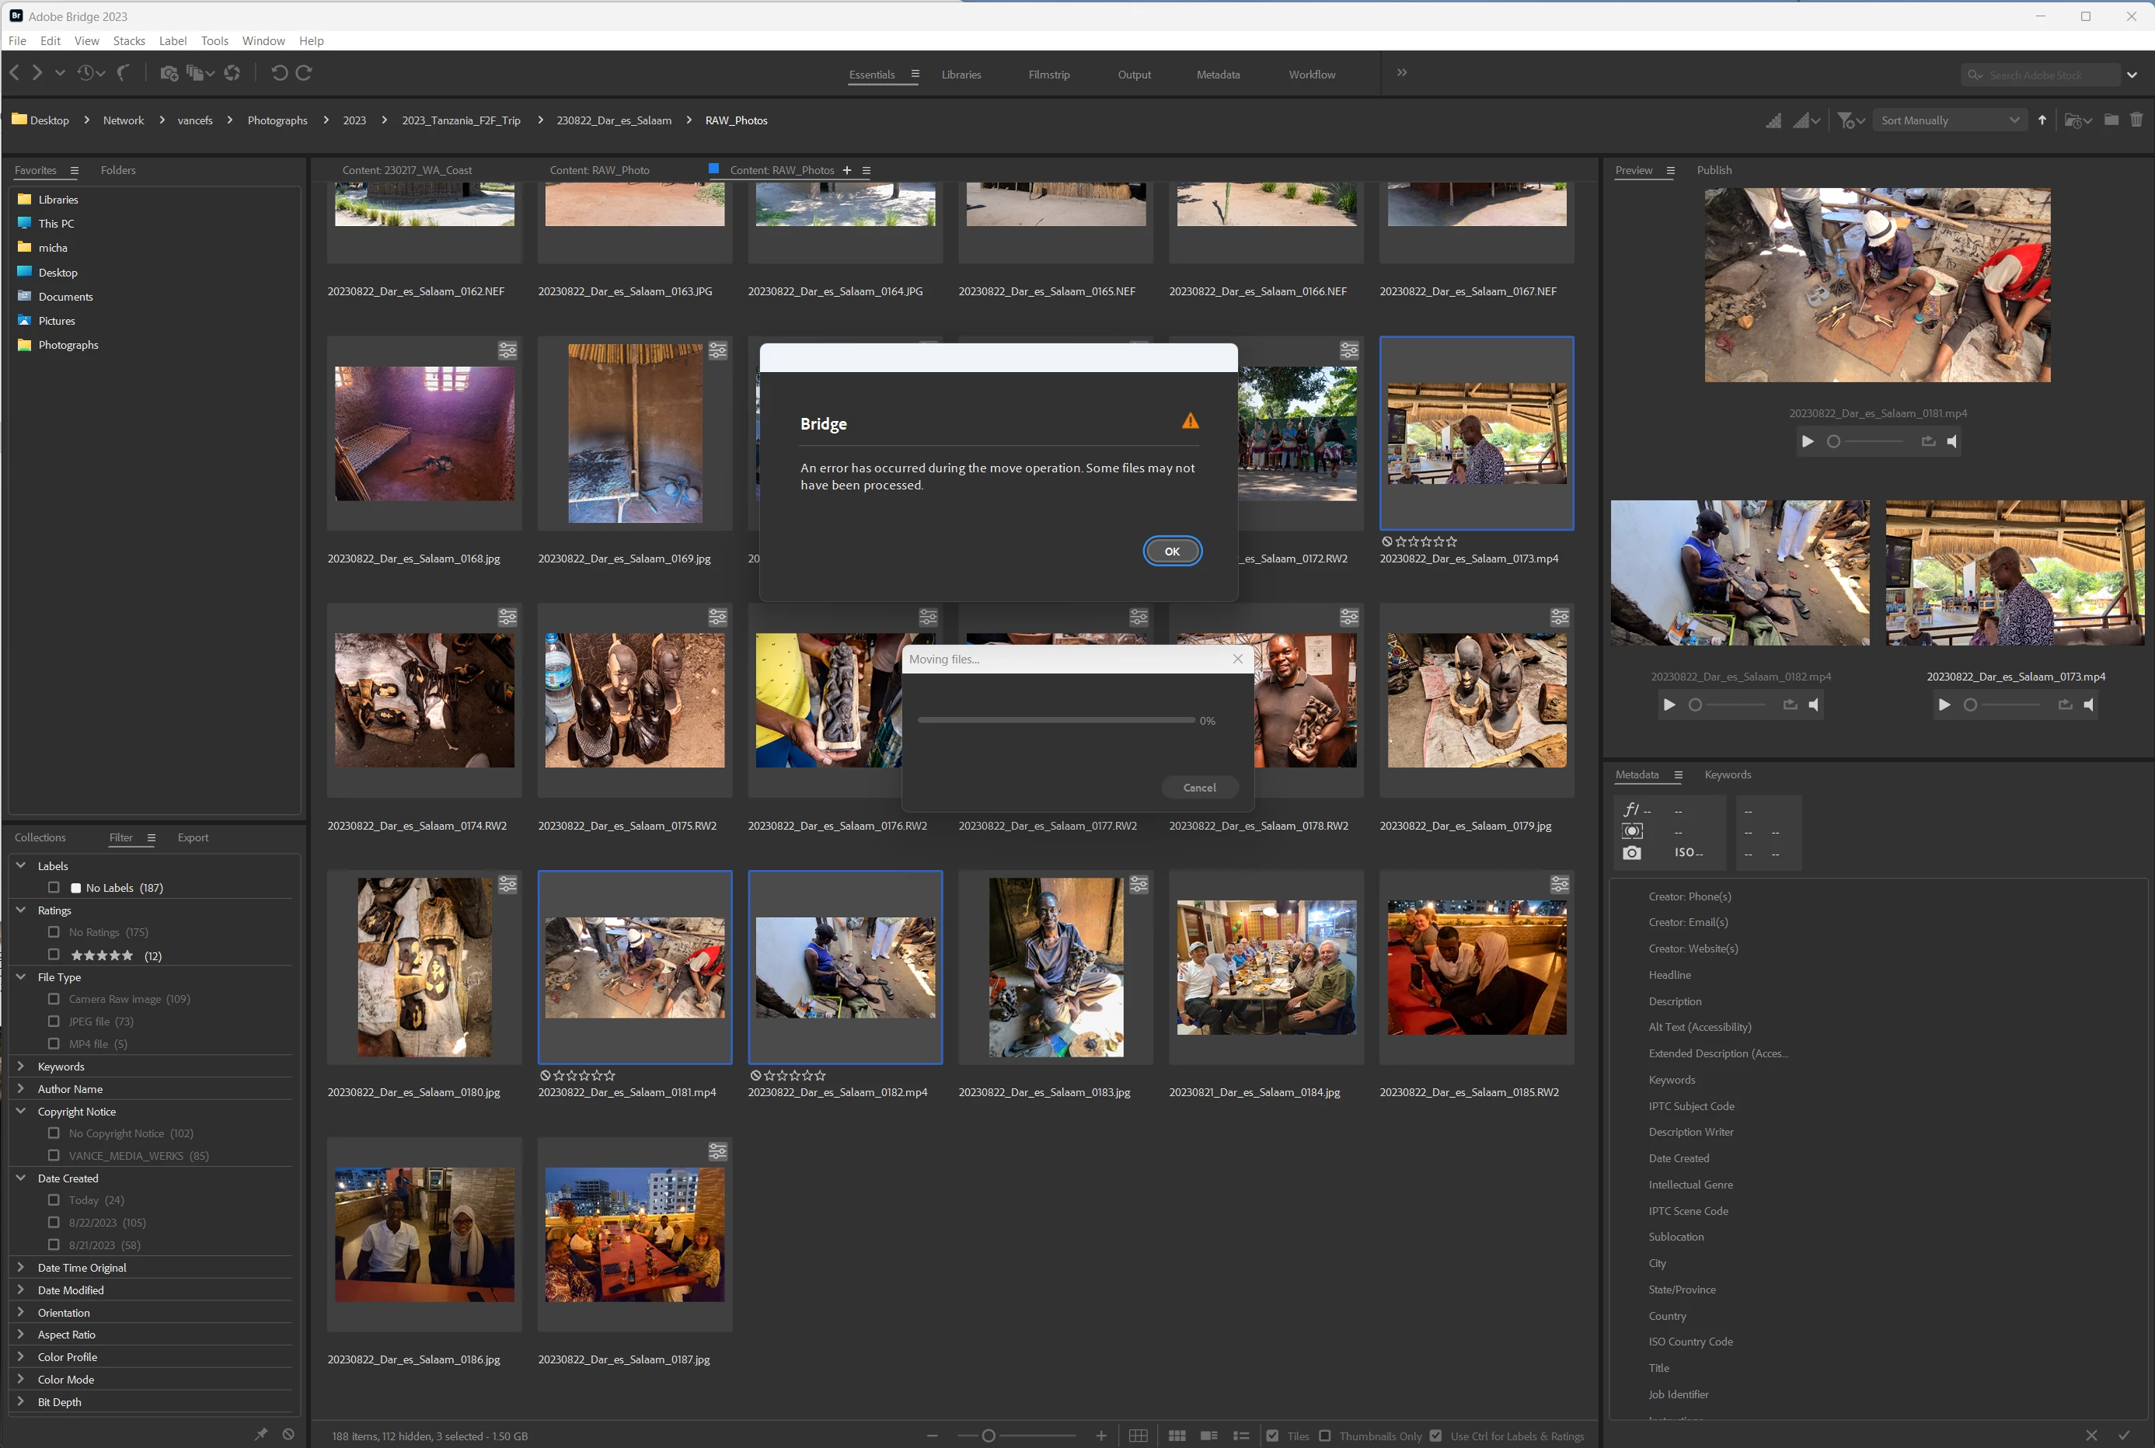Viewport: 2155px width, 1448px height.
Task: Toggle ascending sort order arrow
Action: point(2042,120)
